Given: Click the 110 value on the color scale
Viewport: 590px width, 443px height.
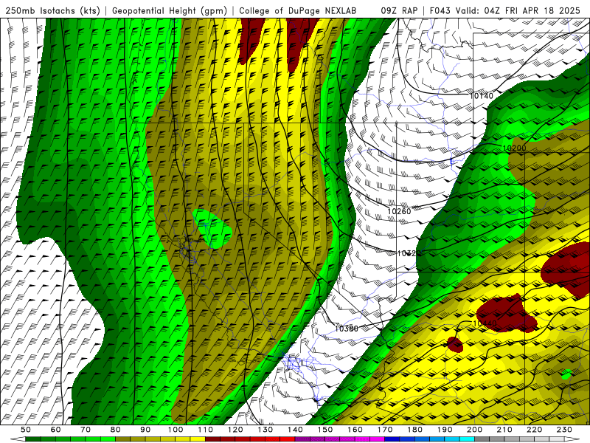Looking at the screenshot, I should point(206,430).
